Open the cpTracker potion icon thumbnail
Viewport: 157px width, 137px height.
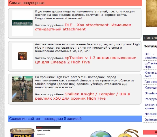click(22, 56)
